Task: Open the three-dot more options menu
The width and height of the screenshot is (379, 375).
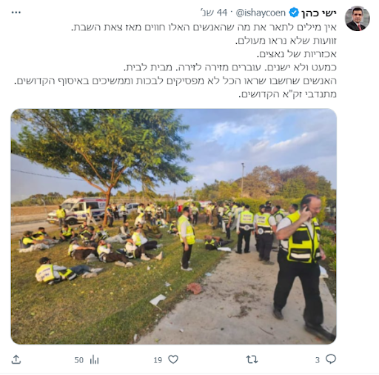Action: pos(16,13)
